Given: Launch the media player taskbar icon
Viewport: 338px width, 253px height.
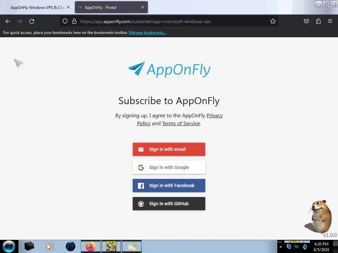Looking at the screenshot, I should coord(50,246).
